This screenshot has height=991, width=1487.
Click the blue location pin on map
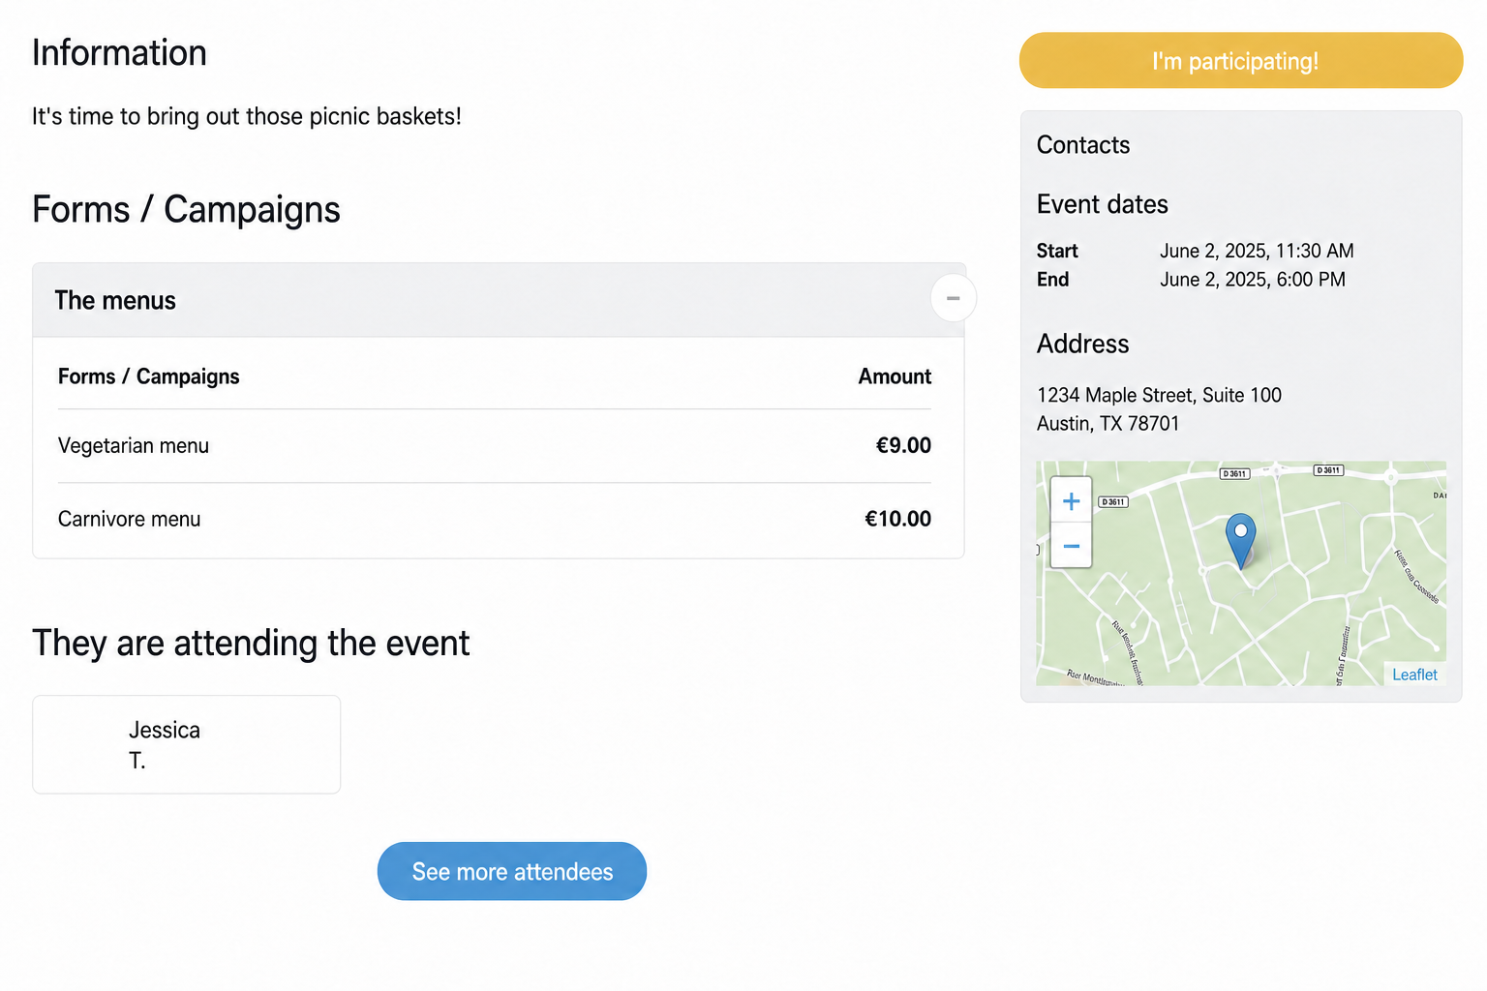[1240, 540]
